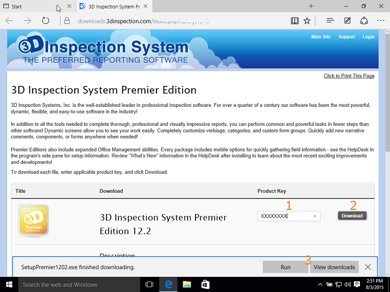390x292 pixels.
Task: Click the 3D Inspection System logo banner
Action: pos(103,49)
